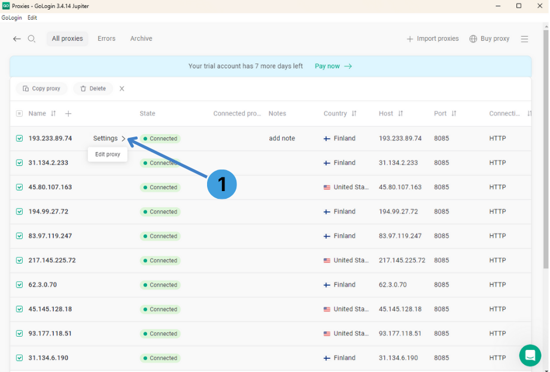
Task: Click United Sta... in 217.145.225.72 row
Action: click(x=351, y=261)
